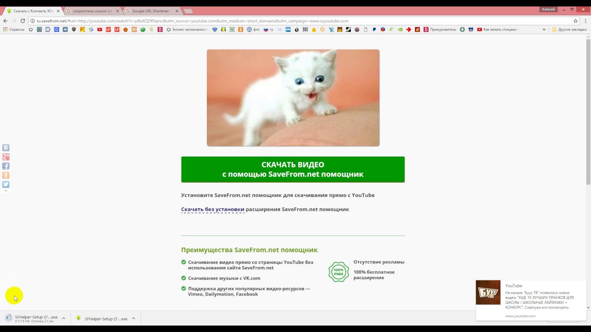The height and width of the screenshot is (332, 591).
Task: Open the YouTube icon bookmark without label
Action: pyautogui.click(x=100, y=30)
